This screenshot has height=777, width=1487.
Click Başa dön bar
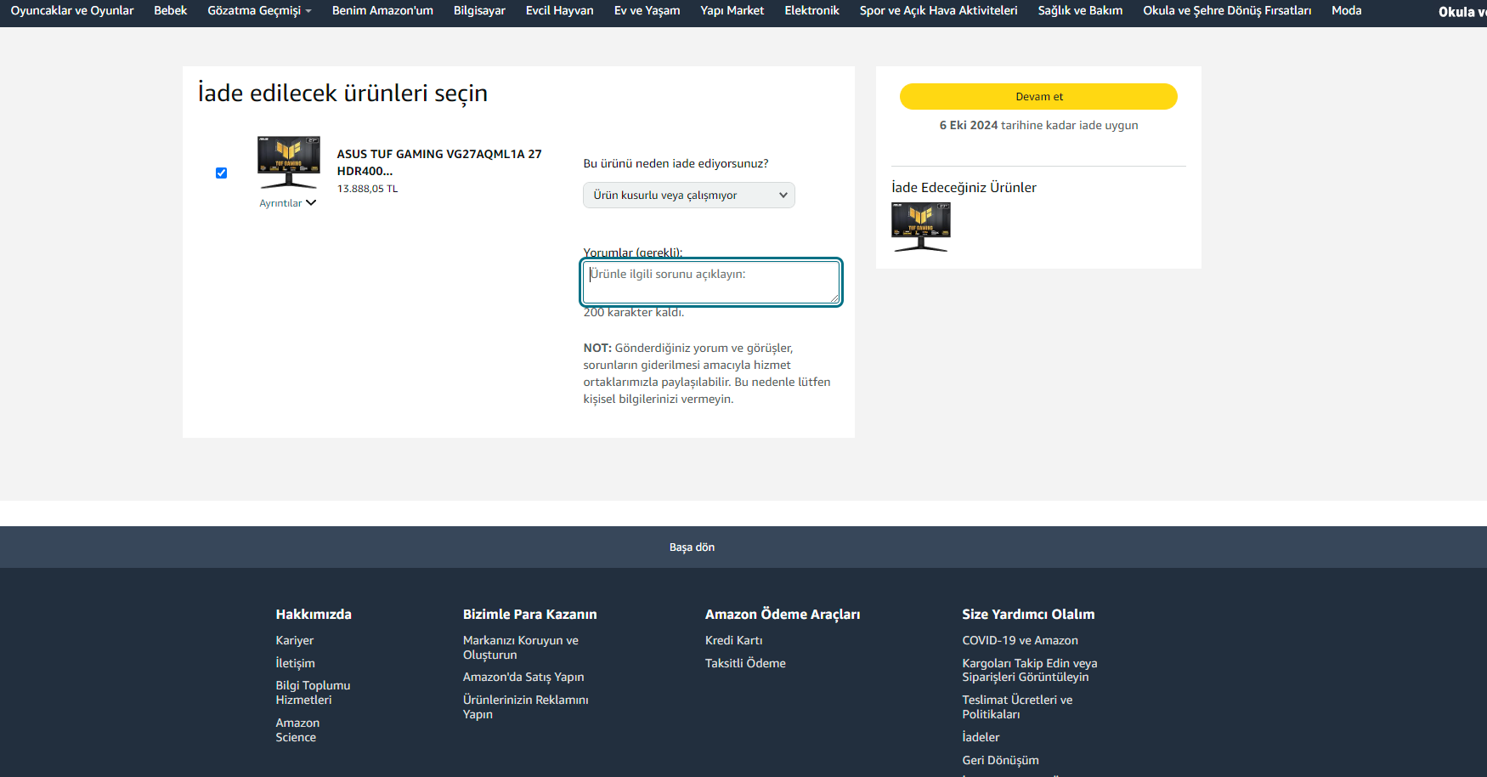(743, 547)
